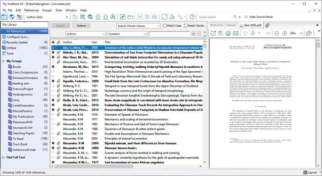Zoom in on PDF with plus icon
This screenshot has width=322, height=176.
pyautogui.click(x=285, y=33)
